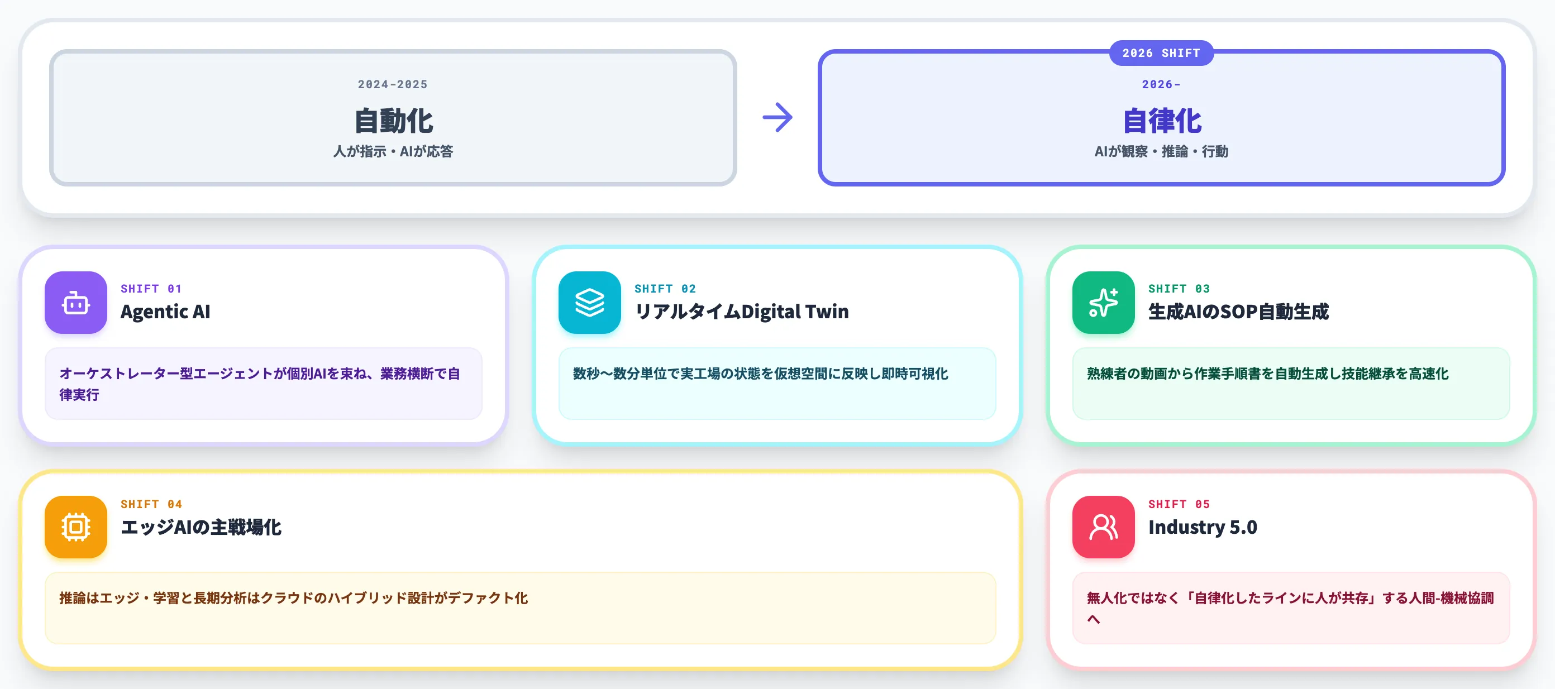Image resolution: width=1555 pixels, height=689 pixels.
Task: Click the arrow between 自動化 and 自律化
Action: coord(777,118)
